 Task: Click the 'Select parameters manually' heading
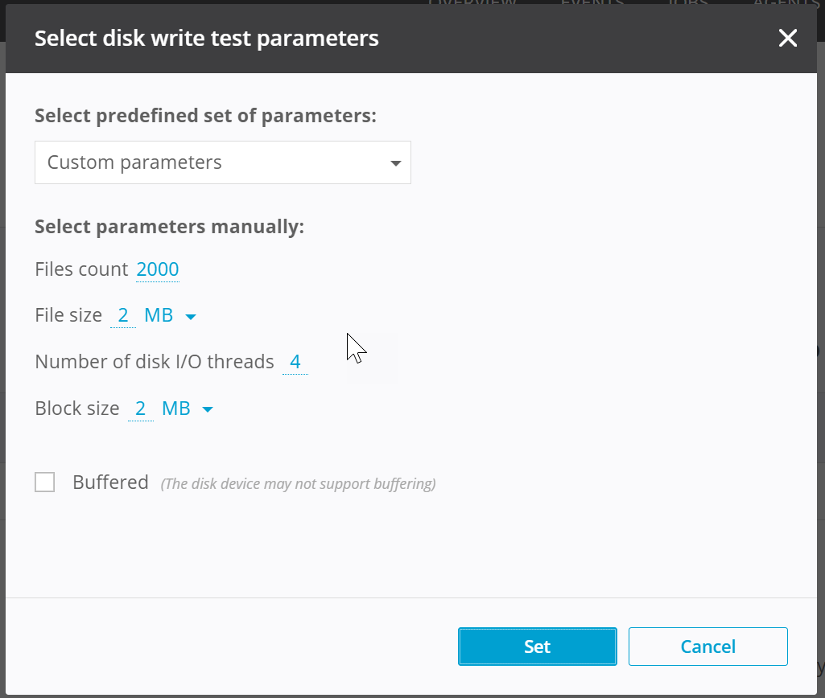[169, 227]
